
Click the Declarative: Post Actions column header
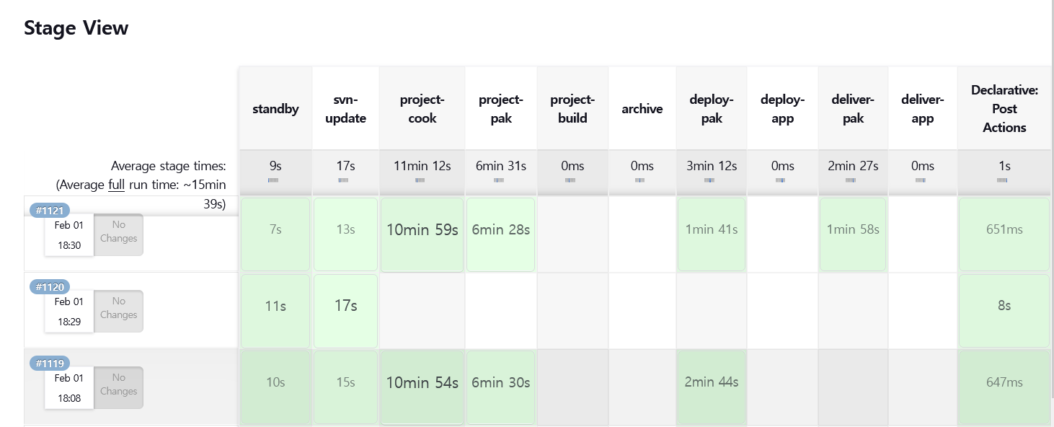tap(1004, 109)
